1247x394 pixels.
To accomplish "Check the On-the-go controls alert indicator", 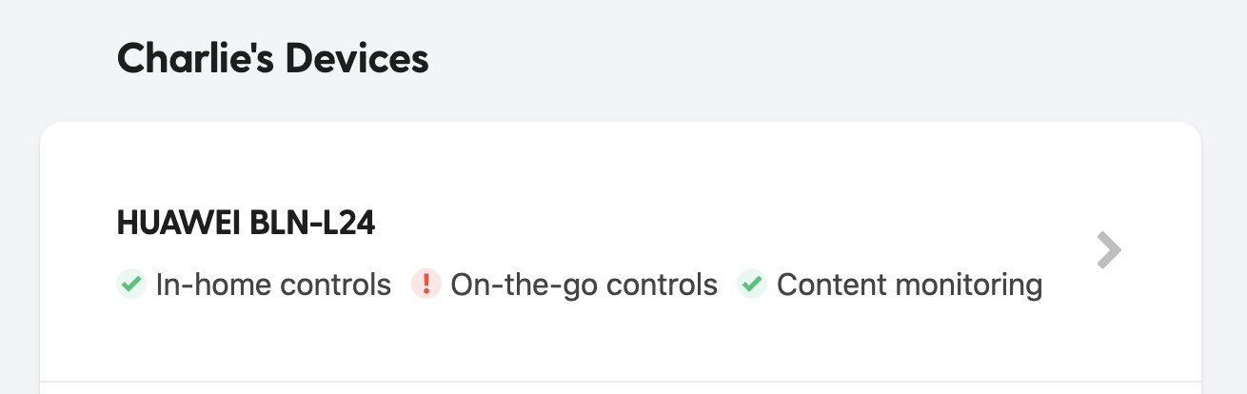I will pyautogui.click(x=426, y=284).
